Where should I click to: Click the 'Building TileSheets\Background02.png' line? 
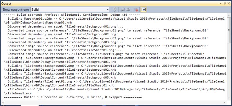pos(117,66)
